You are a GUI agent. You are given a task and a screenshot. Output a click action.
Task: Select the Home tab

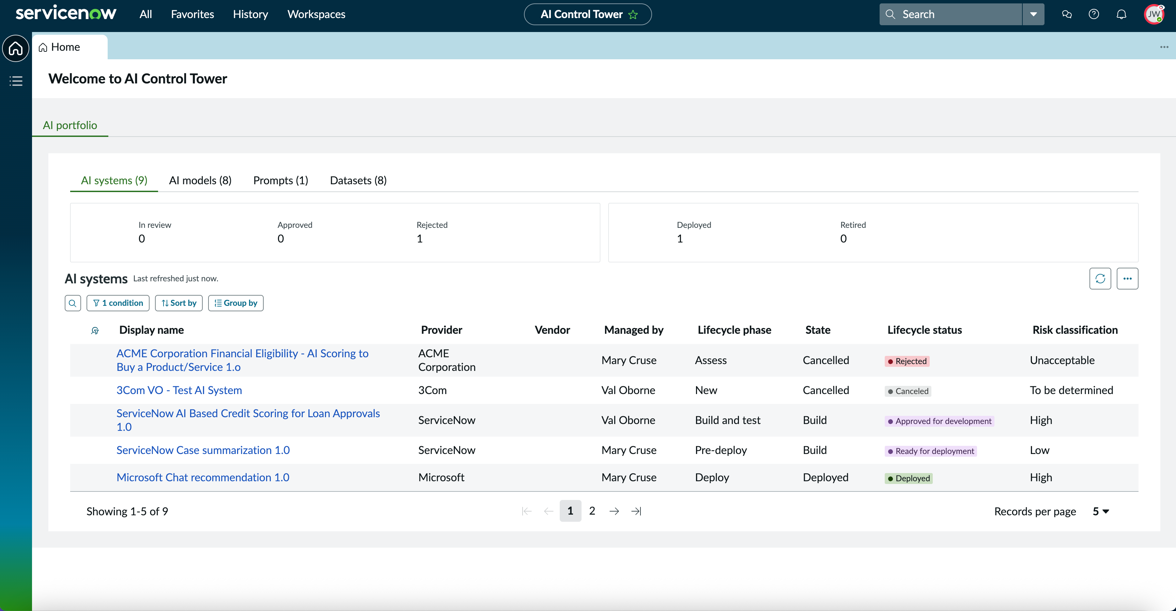[x=70, y=47]
